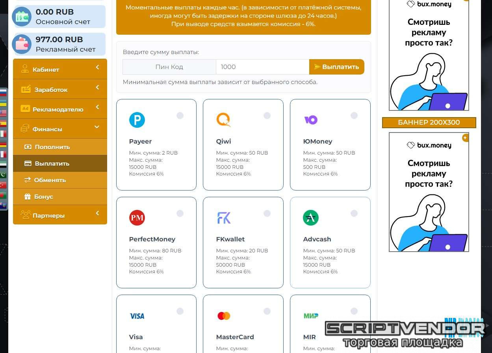Click the Заработок earnings icon
The height and width of the screenshot is (353, 492).
[x=26, y=89]
